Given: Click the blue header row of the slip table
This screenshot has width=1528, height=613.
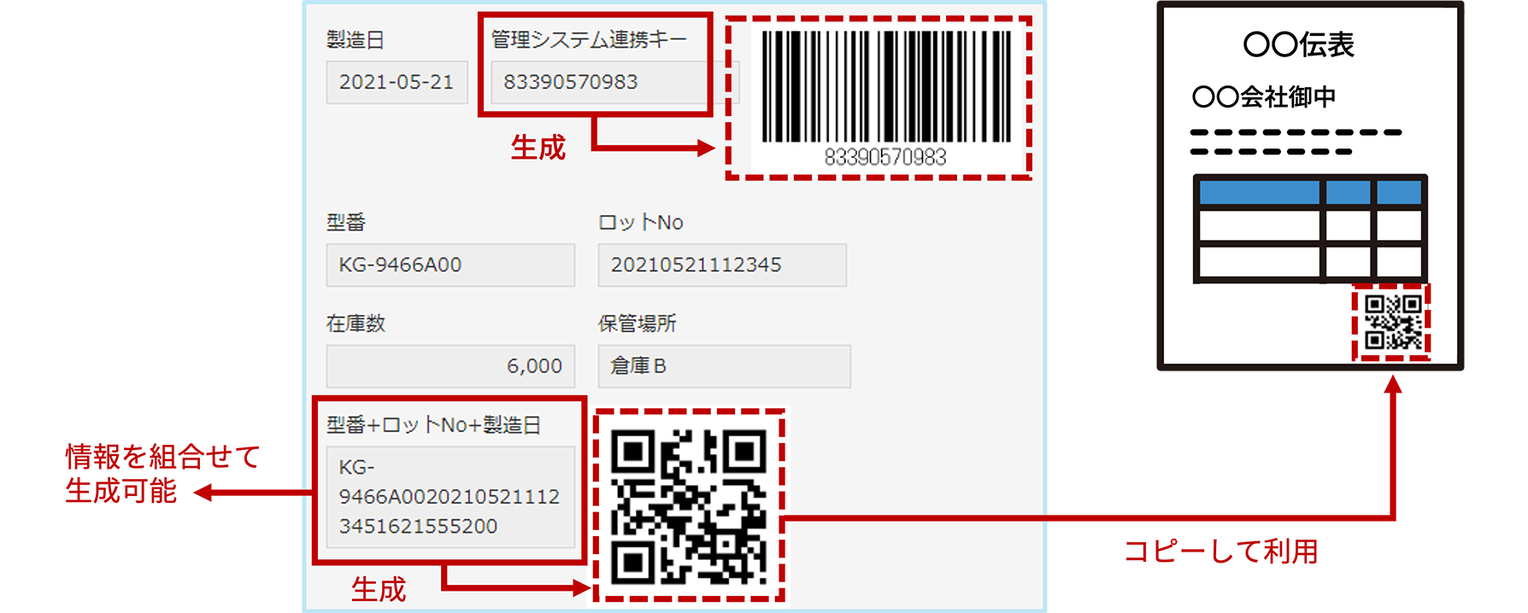Looking at the screenshot, I should coord(1310,192).
